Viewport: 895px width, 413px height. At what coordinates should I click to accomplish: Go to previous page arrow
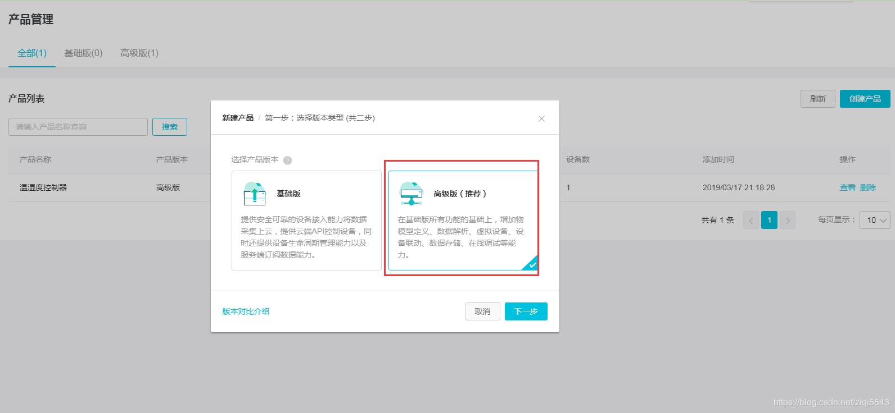(x=751, y=220)
